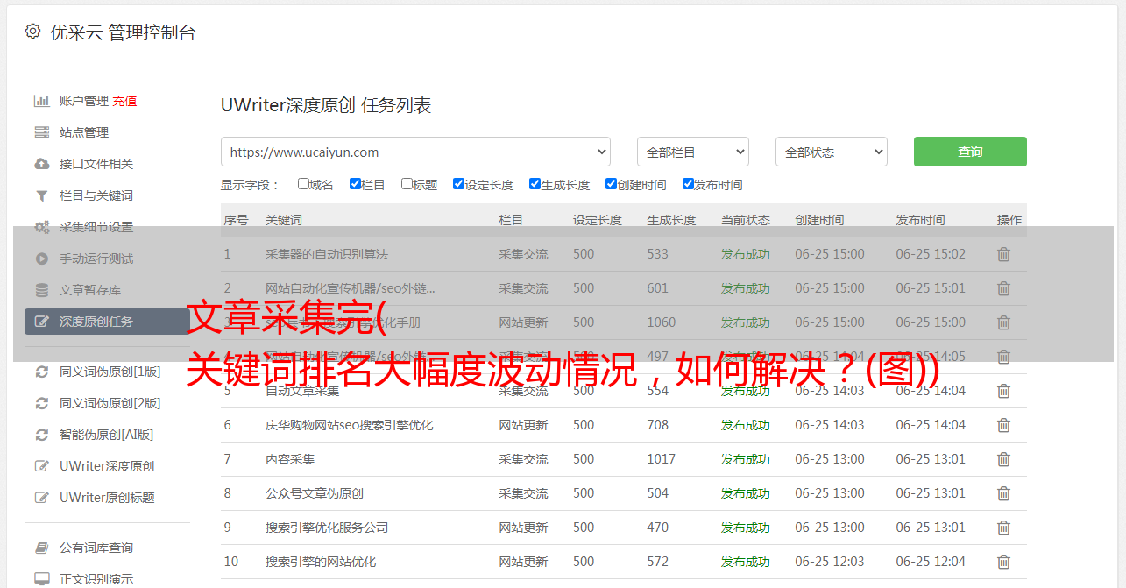Image resolution: width=1126 pixels, height=588 pixels.
Task: Uncheck the 生成长度 display field checkbox
Action: coord(535,184)
